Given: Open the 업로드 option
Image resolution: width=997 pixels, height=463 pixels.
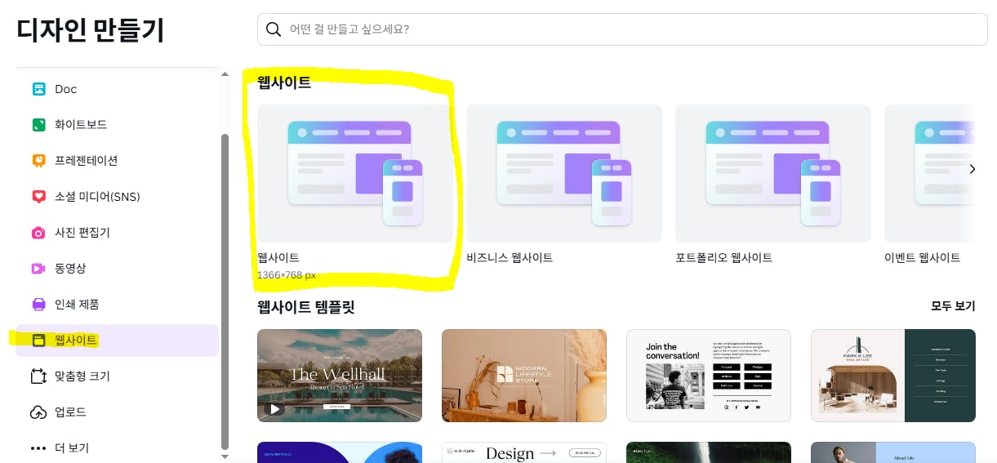Looking at the screenshot, I should click(117, 412).
